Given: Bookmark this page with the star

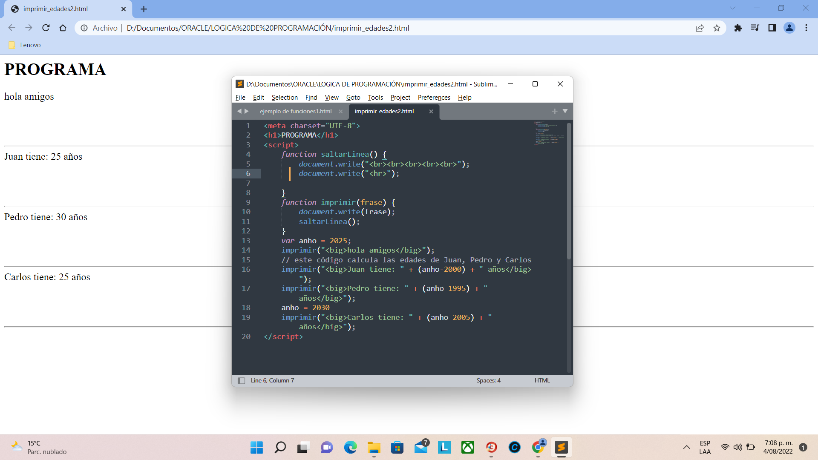Looking at the screenshot, I should pos(717,28).
